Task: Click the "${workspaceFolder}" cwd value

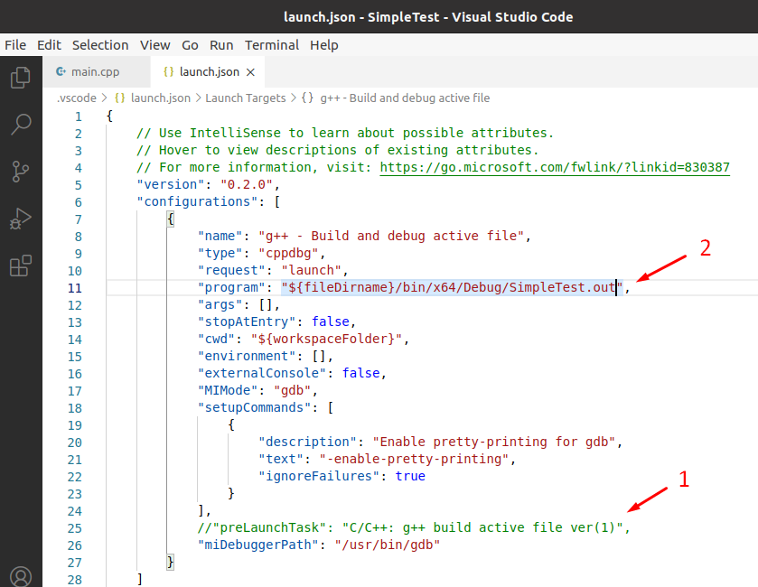Action: click(x=326, y=340)
